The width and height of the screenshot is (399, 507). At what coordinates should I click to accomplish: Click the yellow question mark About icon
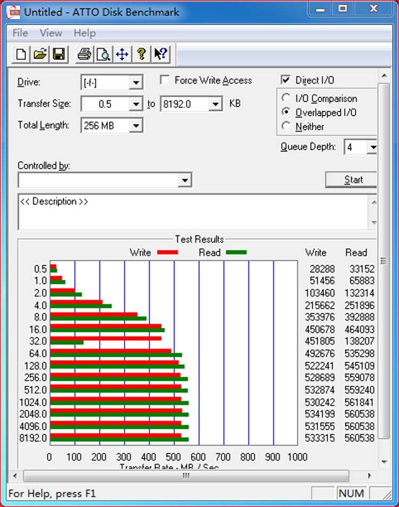pos(141,54)
